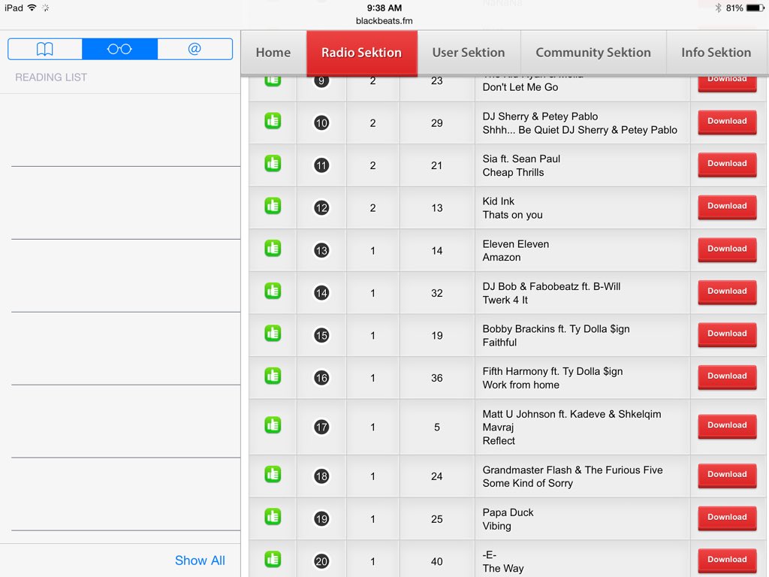Tap the battery indicator in status bar
Image resolution: width=769 pixels, height=577 pixels.
[x=755, y=8]
